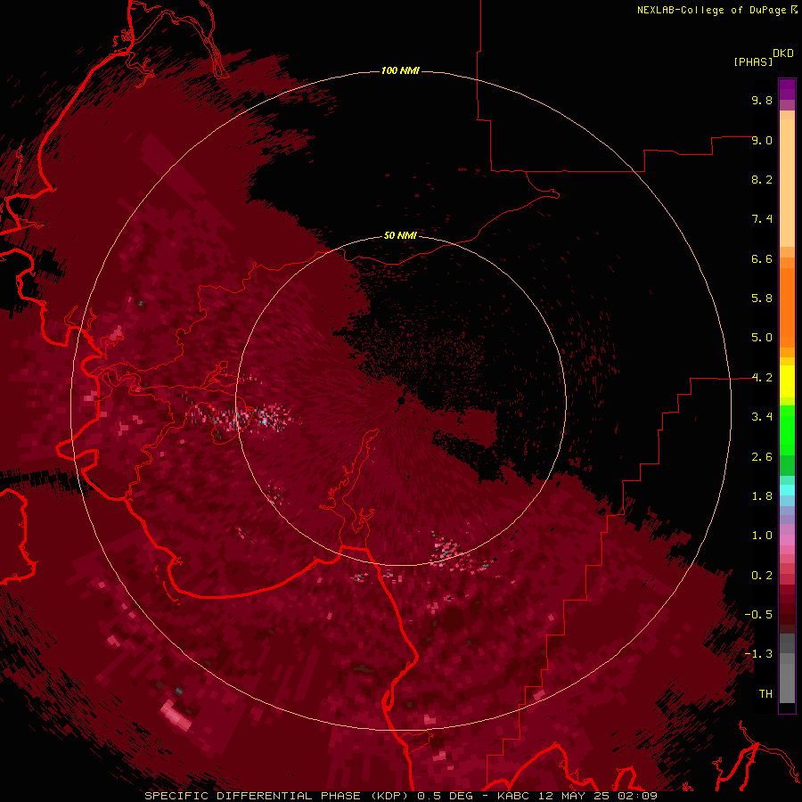
Task: Click the 50 NMI range ring label
Action: pos(400,235)
